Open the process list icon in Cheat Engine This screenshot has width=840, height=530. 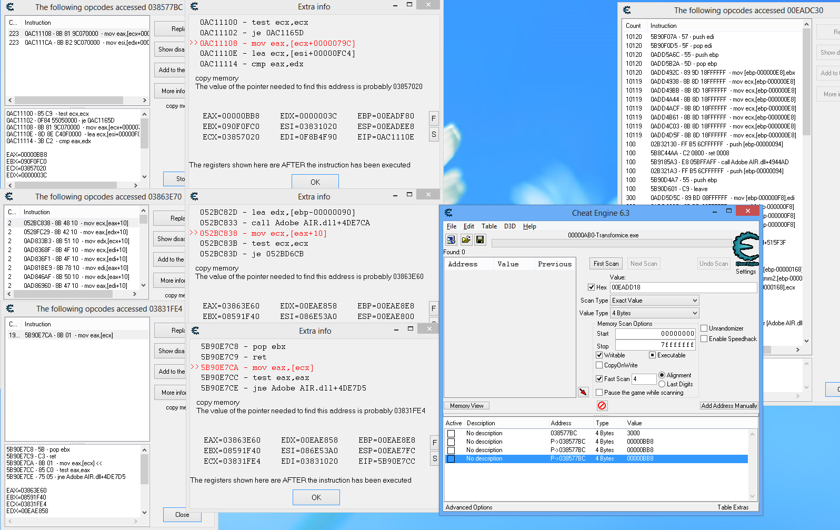coord(451,239)
